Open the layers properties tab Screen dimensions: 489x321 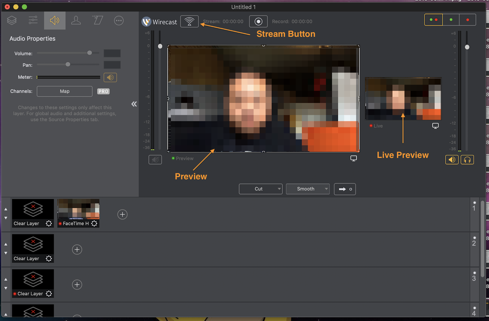click(x=12, y=20)
